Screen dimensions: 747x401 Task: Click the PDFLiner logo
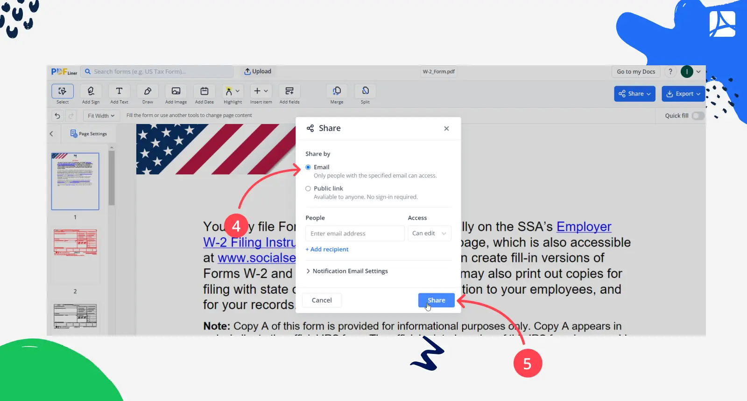pyautogui.click(x=64, y=72)
